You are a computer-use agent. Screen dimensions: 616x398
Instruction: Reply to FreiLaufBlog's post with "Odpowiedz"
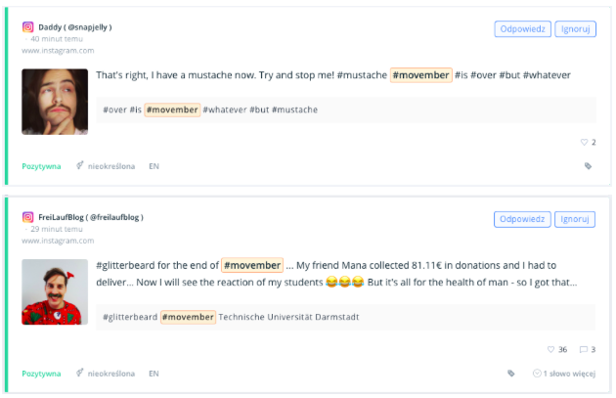coord(521,219)
